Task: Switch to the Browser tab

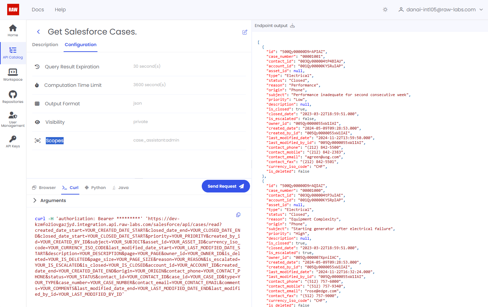Action: (x=44, y=188)
